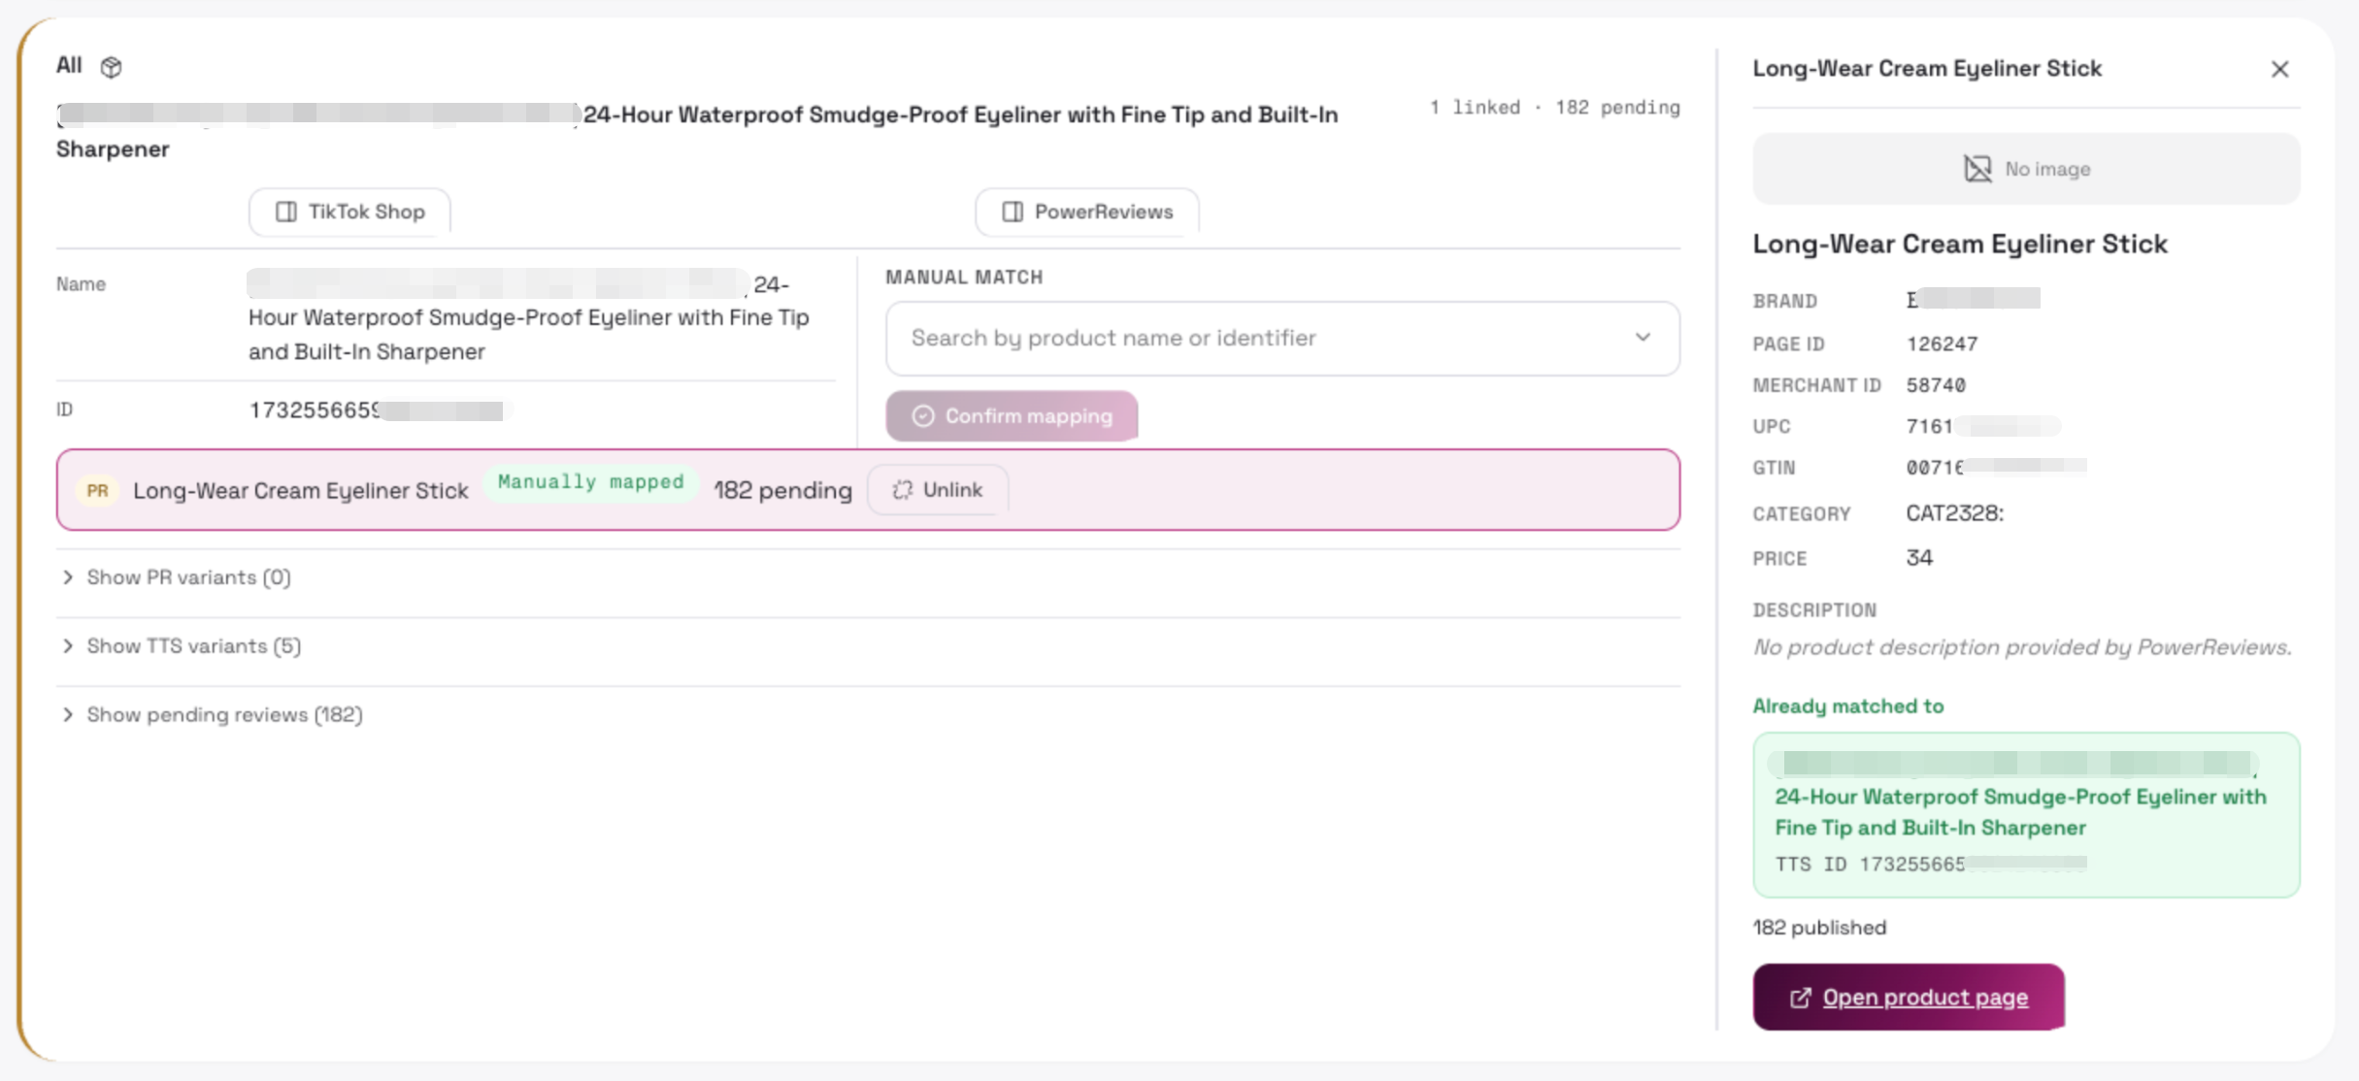This screenshot has width=2359, height=1081.
Task: Click the No product description provided text
Action: pyautogui.click(x=2022, y=647)
